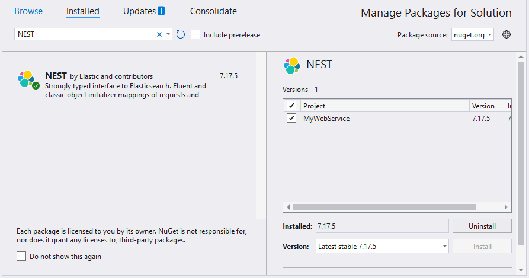Open the Package source dropdown
This screenshot has width=529, height=278.
[472, 35]
